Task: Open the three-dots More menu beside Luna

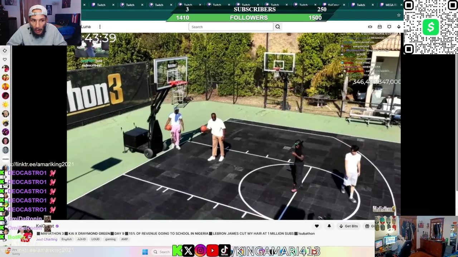Action: [x=100, y=27]
